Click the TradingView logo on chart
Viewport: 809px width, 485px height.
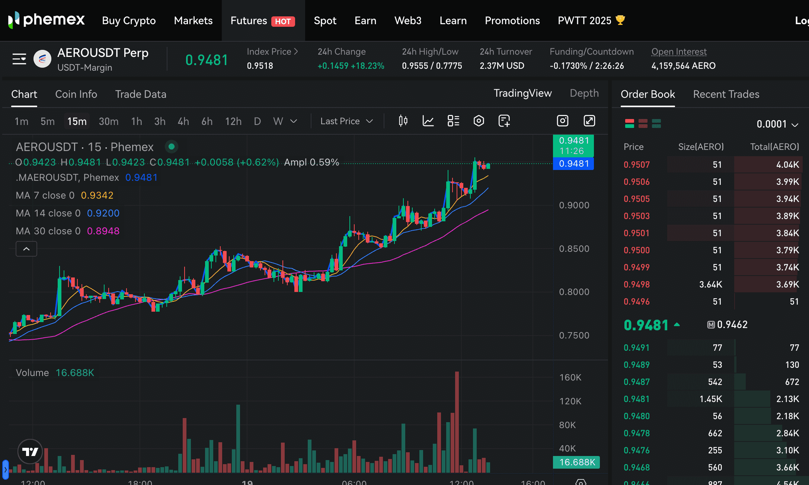pyautogui.click(x=30, y=452)
